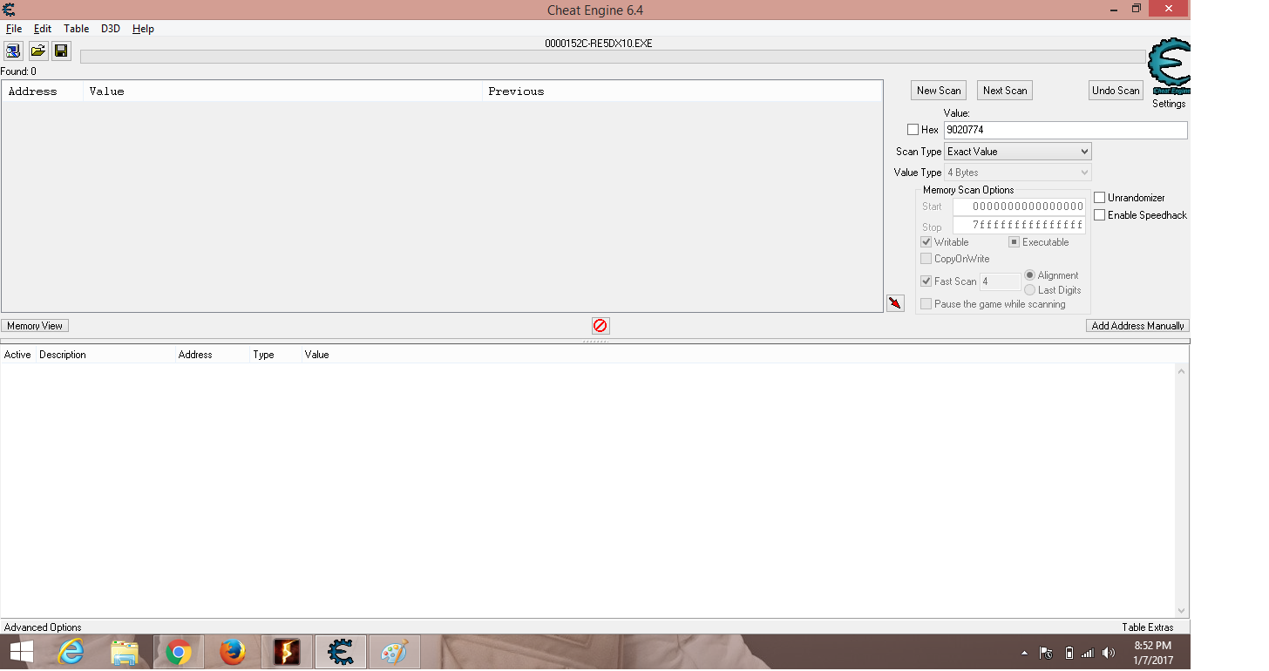Click Description column header in table
Viewport: 1269px width, 671px height.
(x=105, y=355)
